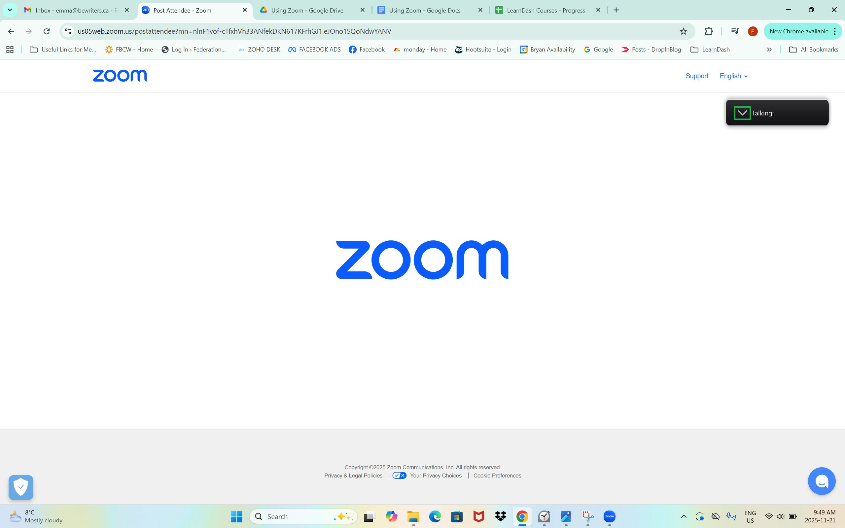Switch ENG US keyboard language
The image size is (845, 528).
(750, 516)
